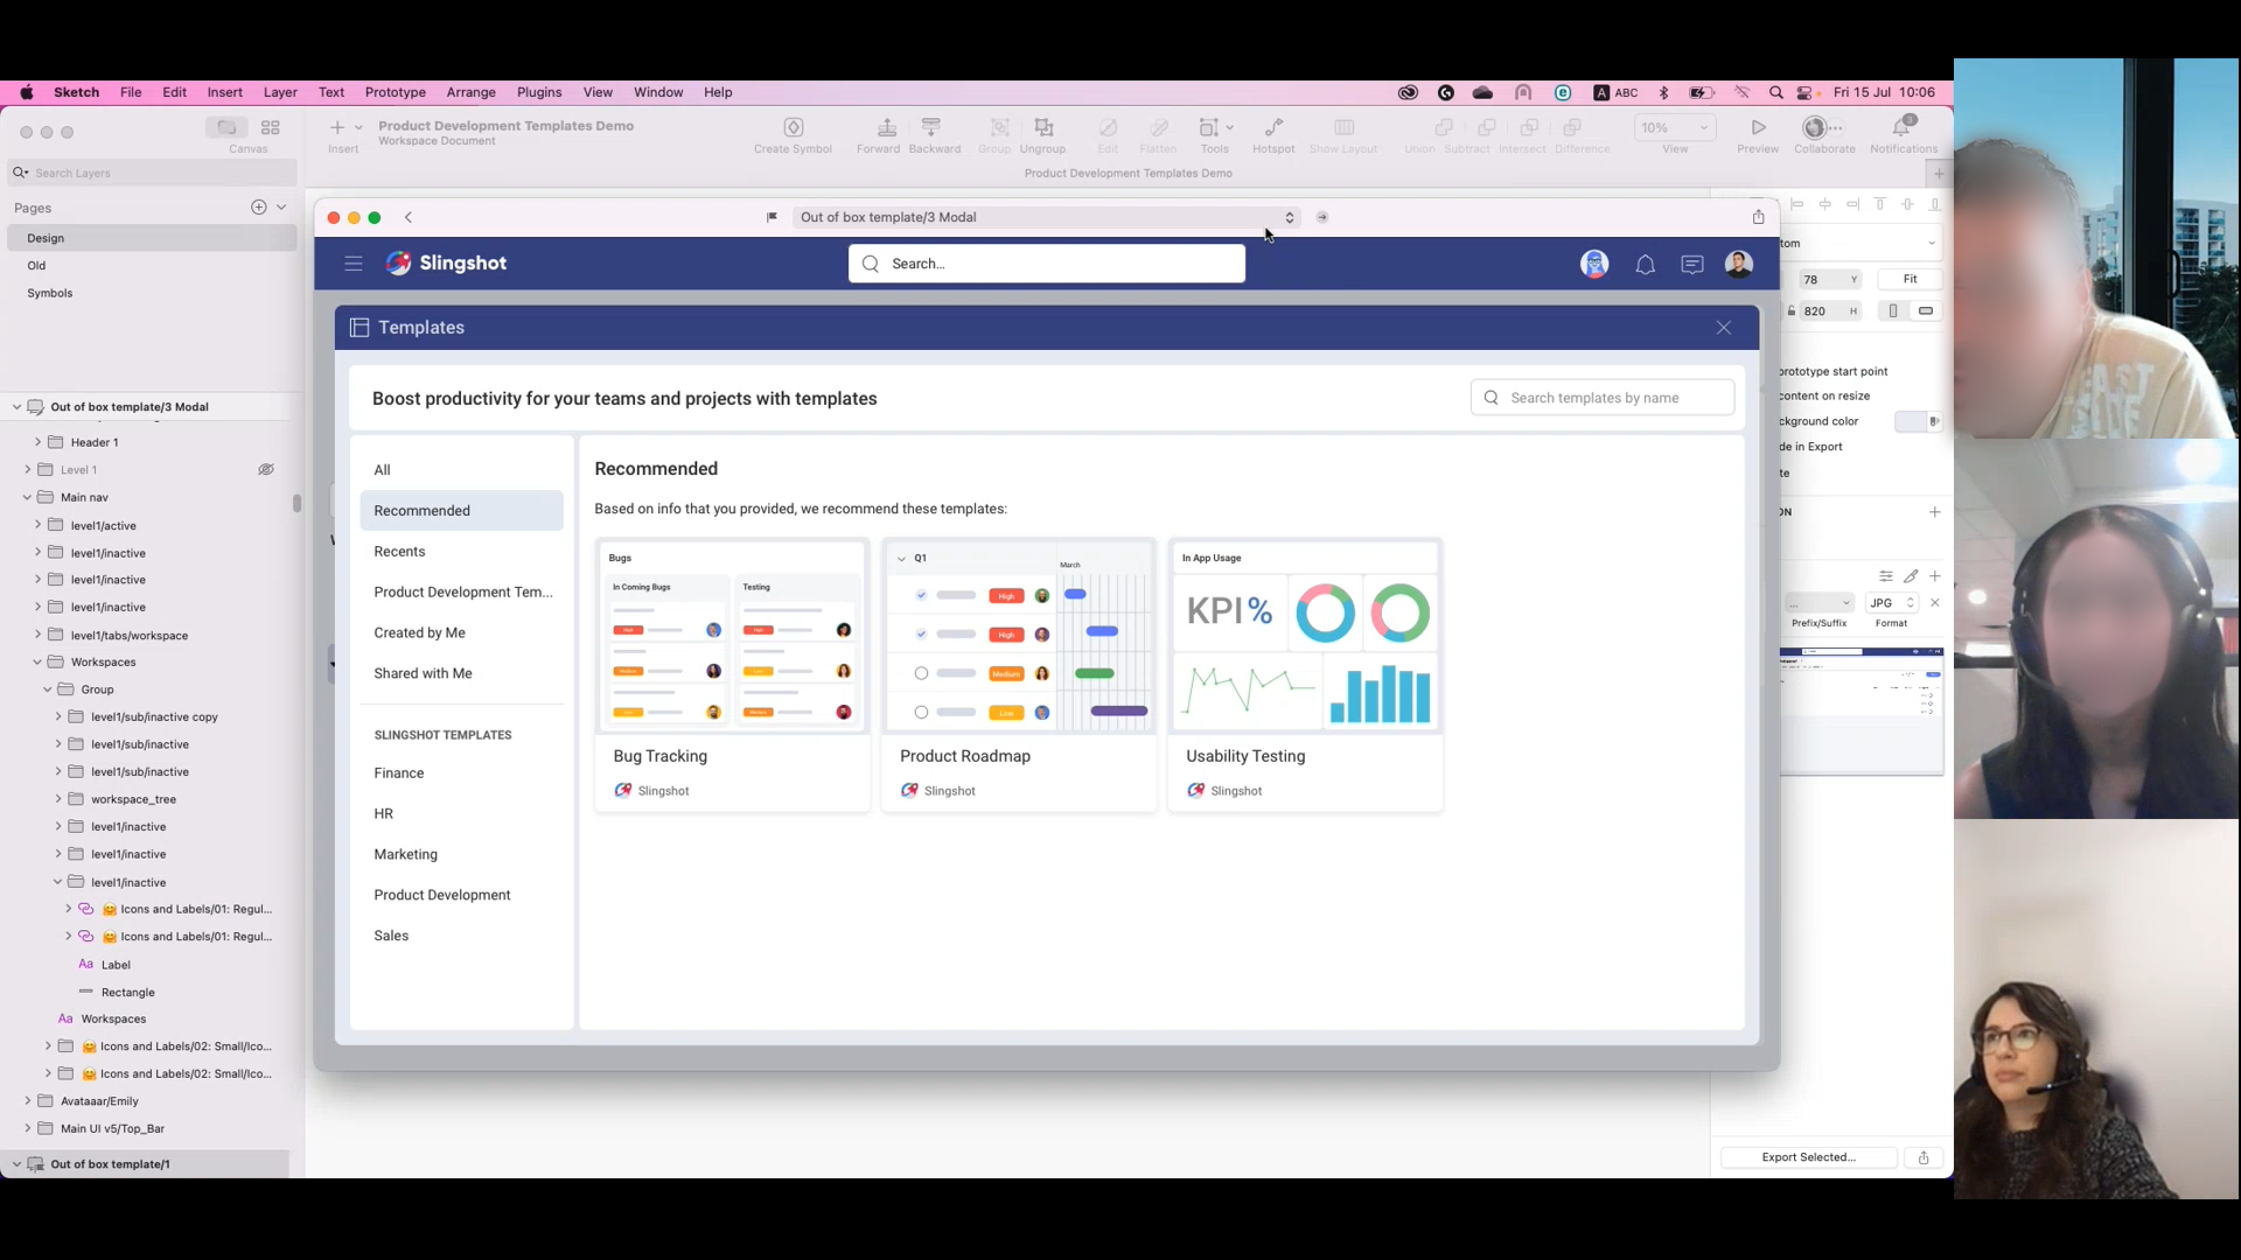The image size is (2241, 1260).
Task: Open the Slingshot hamburger menu
Action: point(353,264)
